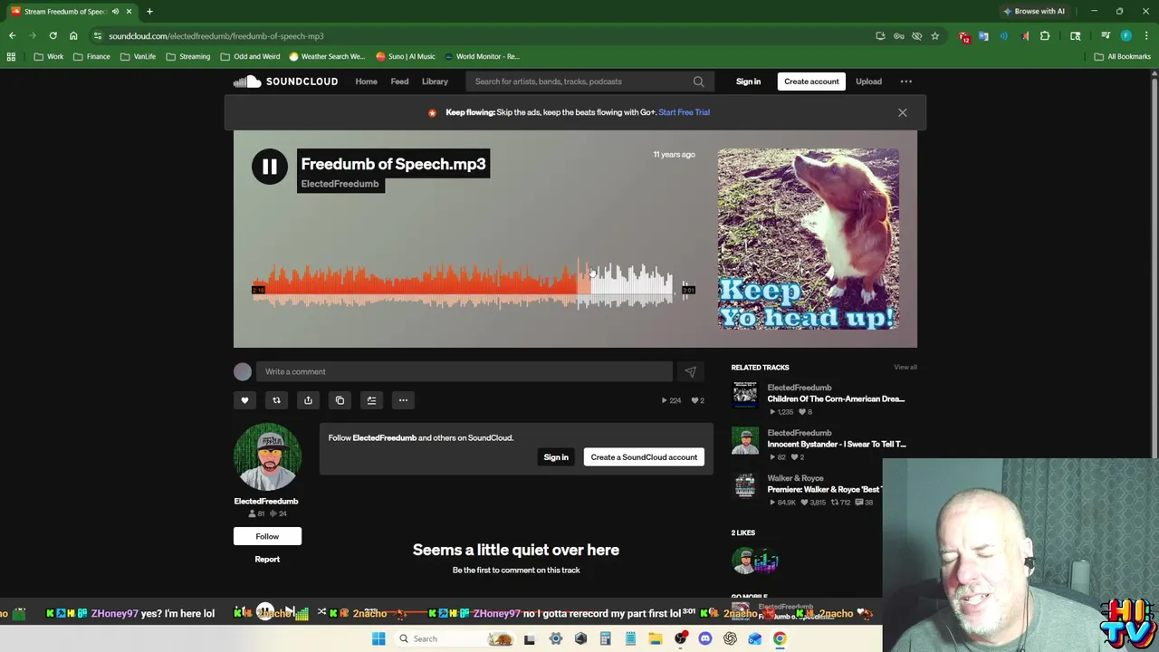Open the Feed tab
This screenshot has width=1159, height=652.
399,81
